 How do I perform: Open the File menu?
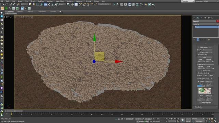[2, 1]
